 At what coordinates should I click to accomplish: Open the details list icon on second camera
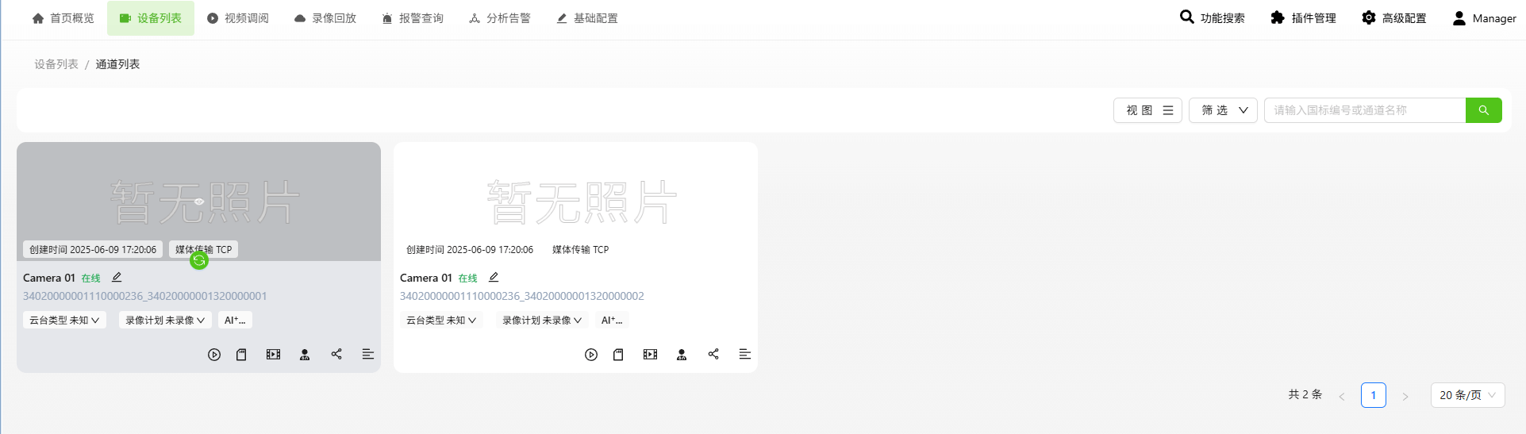pos(744,354)
